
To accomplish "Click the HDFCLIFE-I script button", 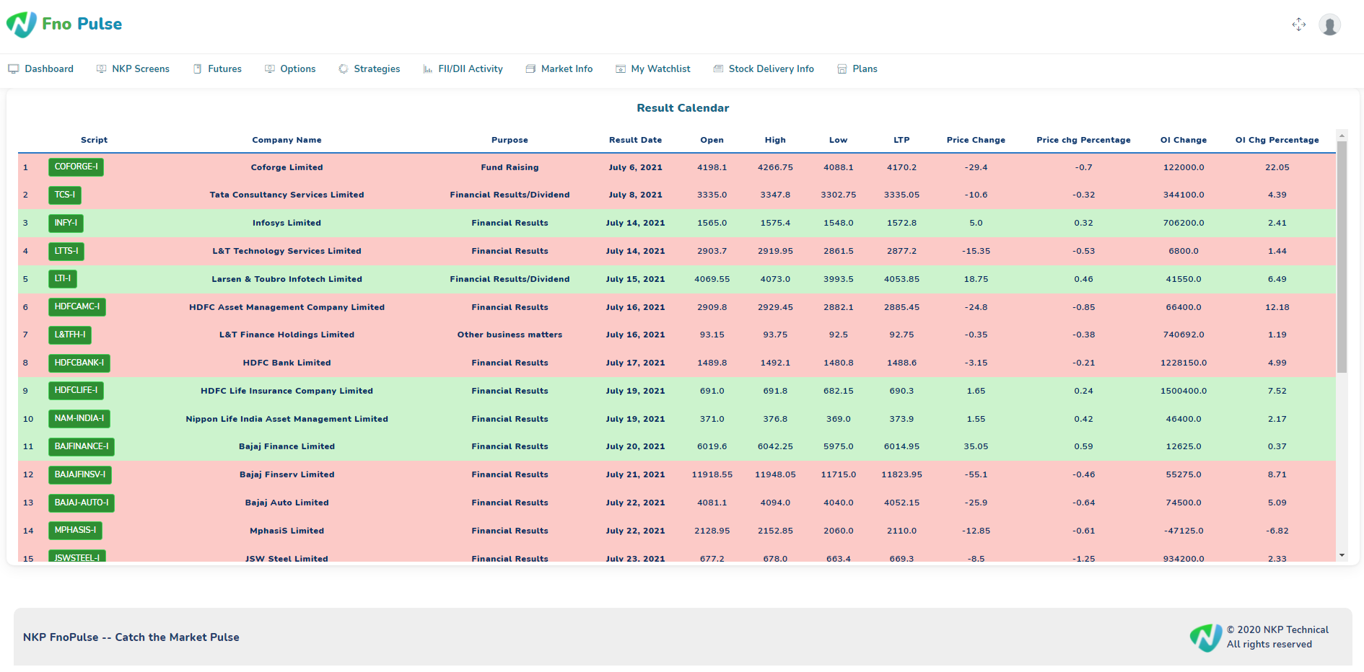I will (76, 391).
